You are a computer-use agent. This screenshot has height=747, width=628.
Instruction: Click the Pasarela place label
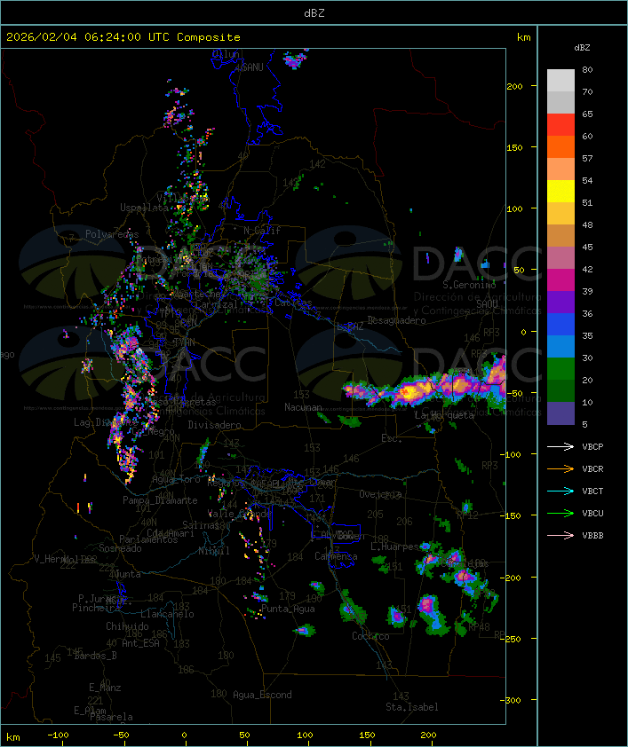tap(111, 717)
